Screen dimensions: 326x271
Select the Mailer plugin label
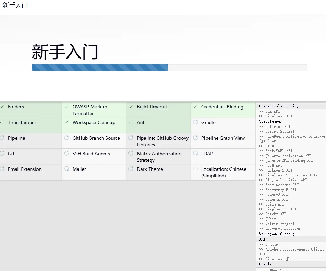(x=79, y=169)
